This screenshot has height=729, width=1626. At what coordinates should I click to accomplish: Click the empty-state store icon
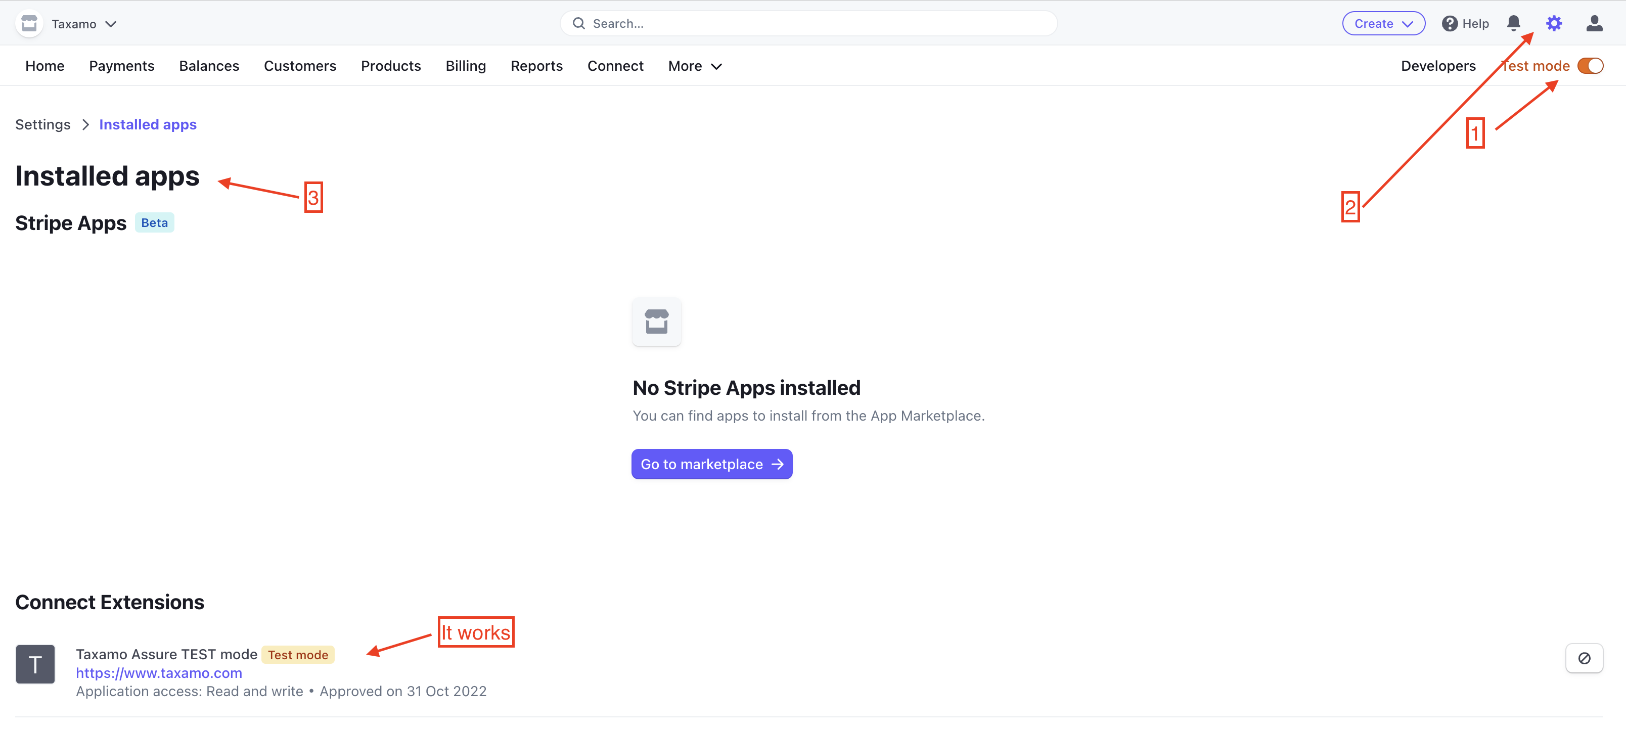point(656,321)
